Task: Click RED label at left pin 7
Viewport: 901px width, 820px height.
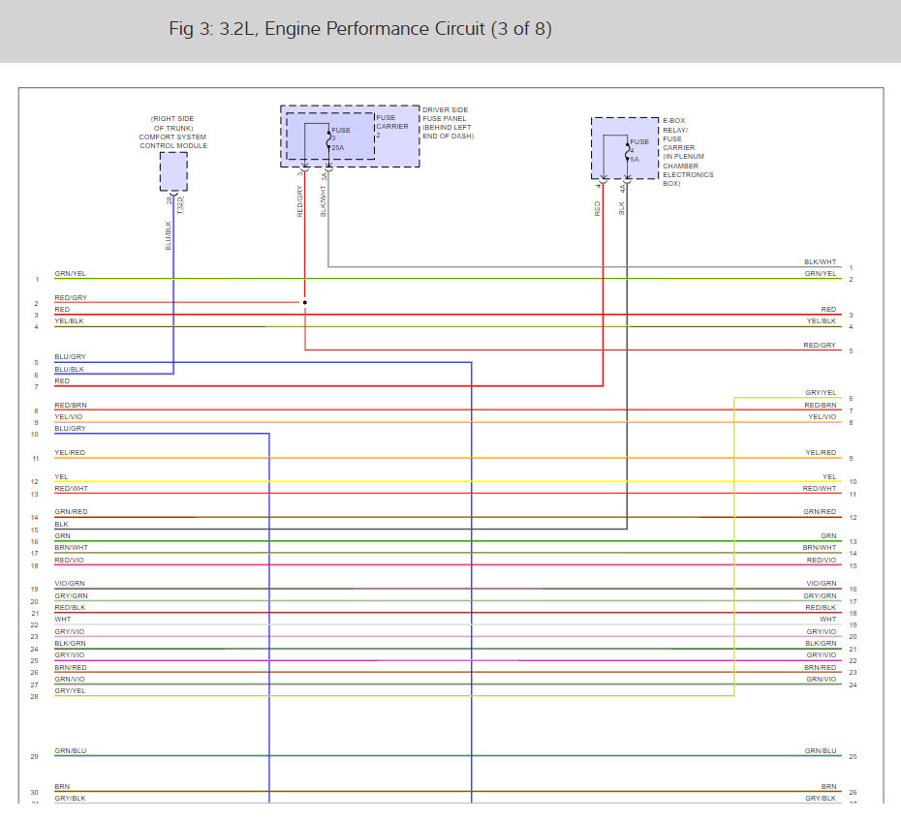Action: tap(62, 380)
